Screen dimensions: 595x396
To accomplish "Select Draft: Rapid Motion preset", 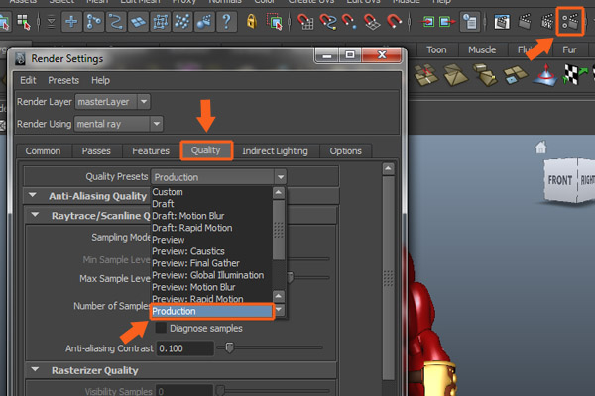I will 211,228.
